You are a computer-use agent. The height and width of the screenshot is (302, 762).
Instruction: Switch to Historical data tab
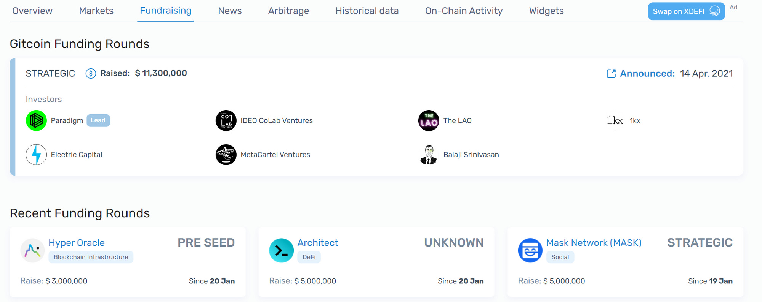coord(367,11)
